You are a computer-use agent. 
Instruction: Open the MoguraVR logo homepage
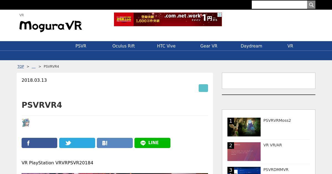(51, 26)
